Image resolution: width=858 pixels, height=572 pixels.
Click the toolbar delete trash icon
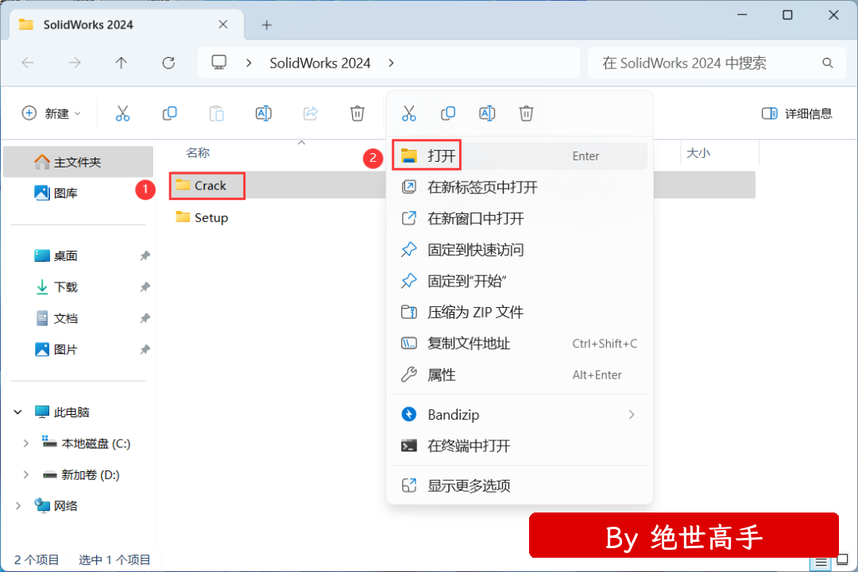pos(357,113)
